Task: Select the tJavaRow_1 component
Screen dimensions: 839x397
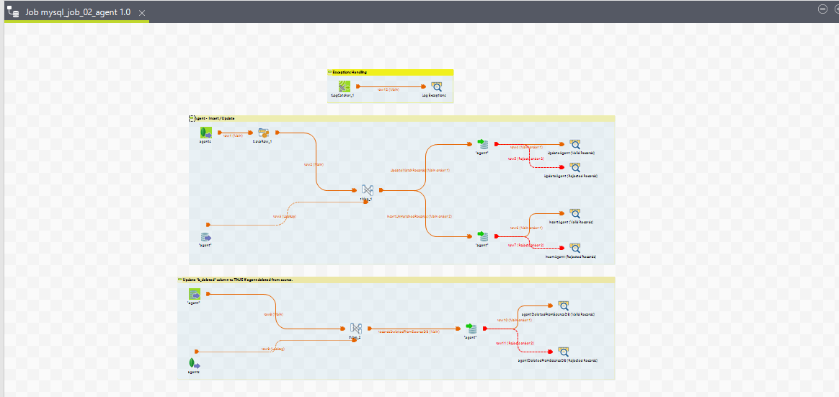Action: pos(264,133)
